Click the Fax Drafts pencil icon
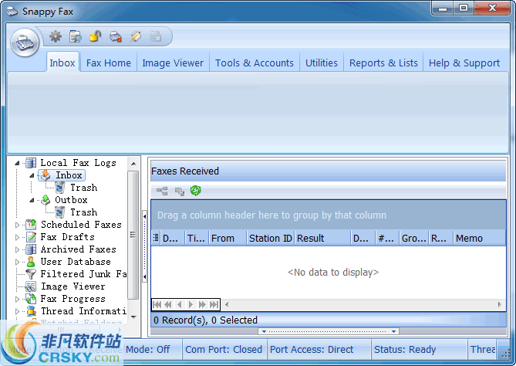Screen dimensions: 516x366 point(31,237)
